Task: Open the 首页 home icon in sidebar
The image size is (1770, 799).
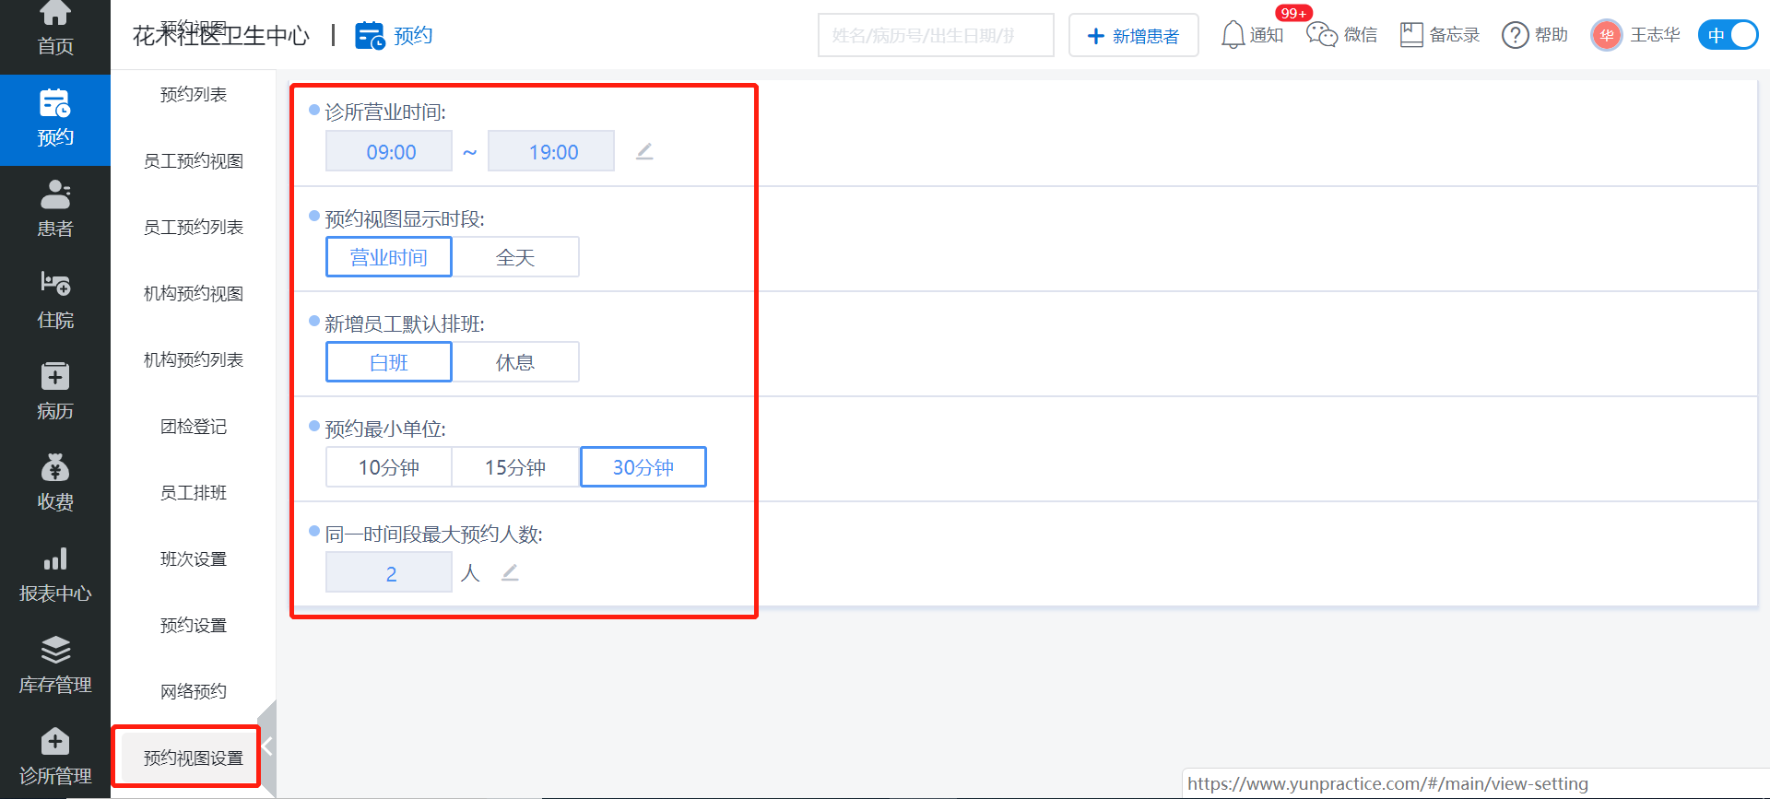Action: point(55,13)
